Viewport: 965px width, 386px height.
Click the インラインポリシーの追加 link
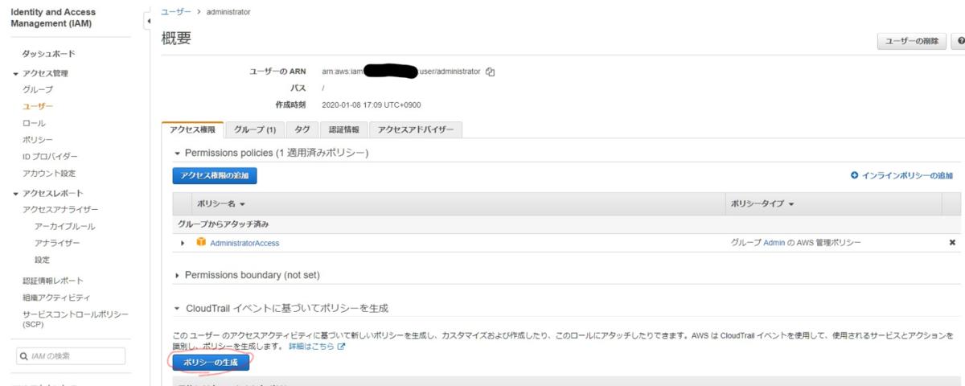(x=907, y=175)
